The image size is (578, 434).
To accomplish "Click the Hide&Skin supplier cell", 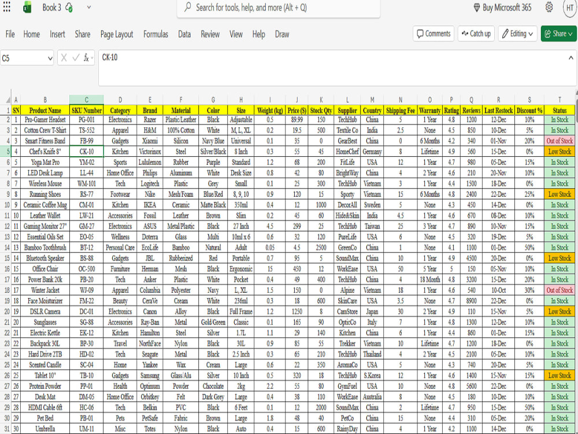I will [x=347, y=215].
